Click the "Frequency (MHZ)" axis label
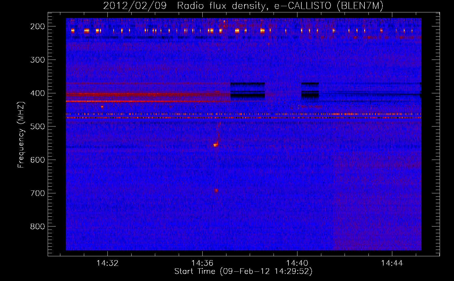The image size is (454, 281). (x=21, y=135)
